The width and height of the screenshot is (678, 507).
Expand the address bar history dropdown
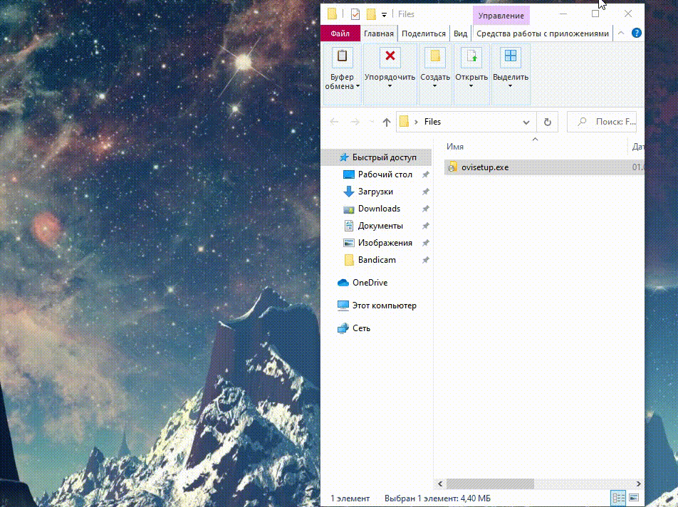(526, 122)
